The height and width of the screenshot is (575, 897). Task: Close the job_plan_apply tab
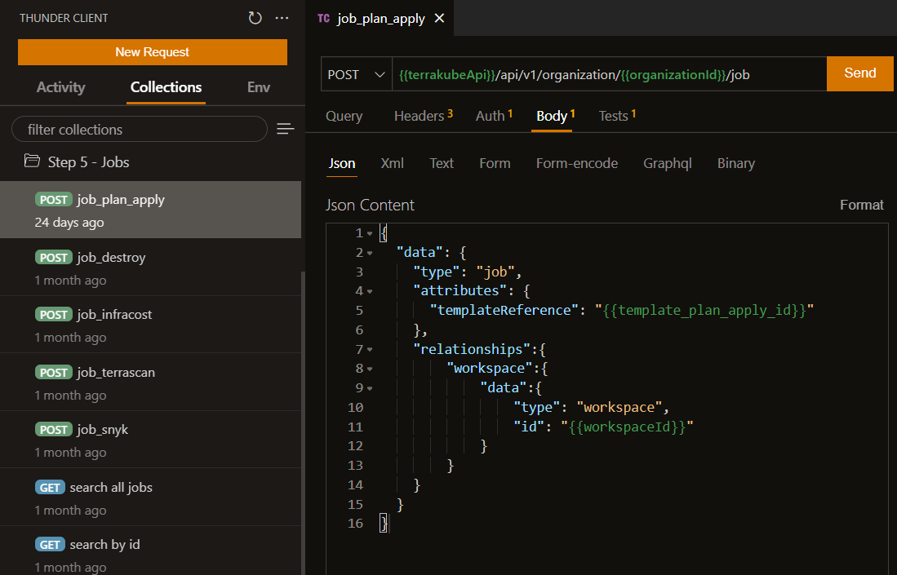439,18
